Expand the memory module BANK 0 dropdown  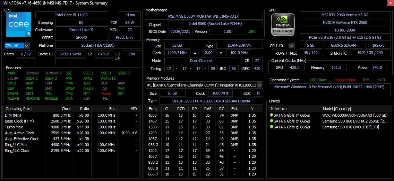pos(259,85)
